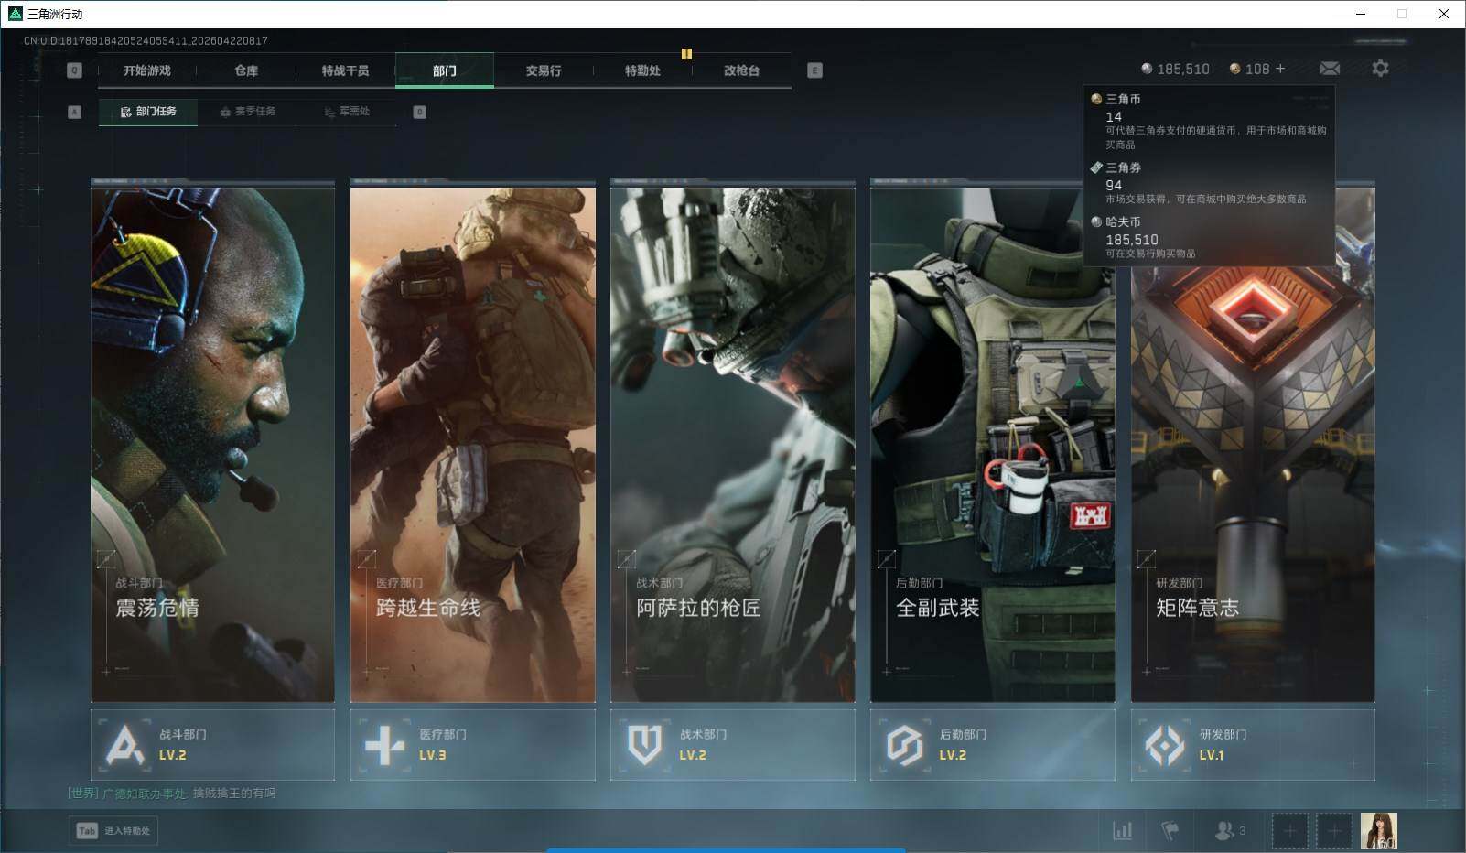This screenshot has height=853, width=1466.
Task: Click the 三角币 entry in currency tooltip
Action: 1208,121
